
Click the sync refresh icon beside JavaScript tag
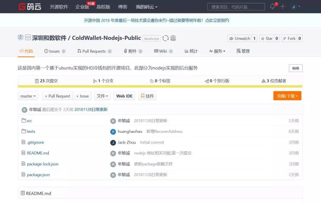point(166,38)
